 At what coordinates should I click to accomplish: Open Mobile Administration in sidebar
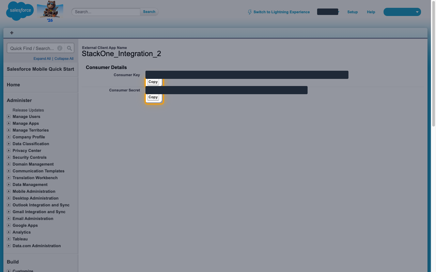pos(34,191)
